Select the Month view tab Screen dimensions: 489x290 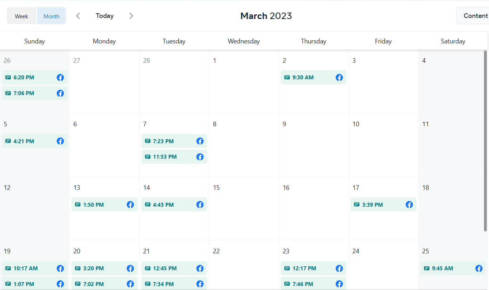coord(51,16)
